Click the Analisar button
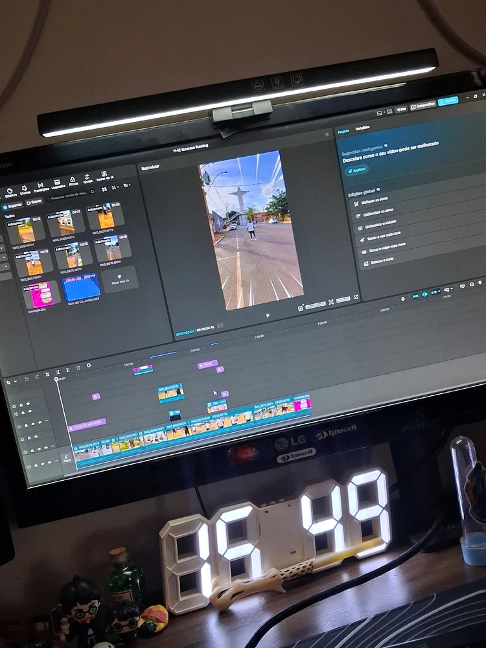Screen dimensions: 486x648 (356, 170)
